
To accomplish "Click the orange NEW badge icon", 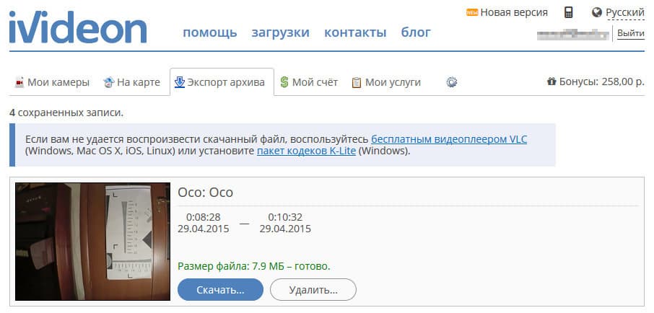I will (472, 12).
